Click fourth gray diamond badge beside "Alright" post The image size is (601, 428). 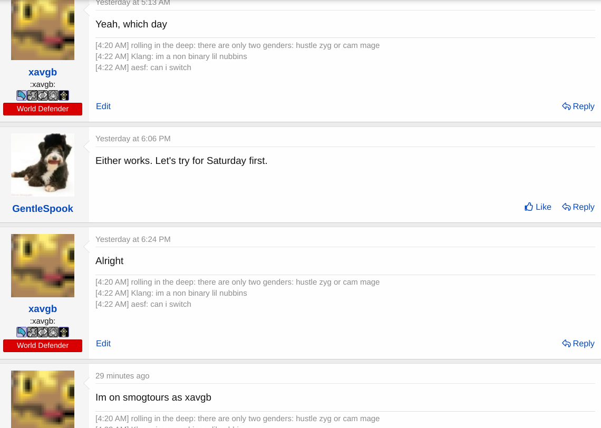(53, 332)
